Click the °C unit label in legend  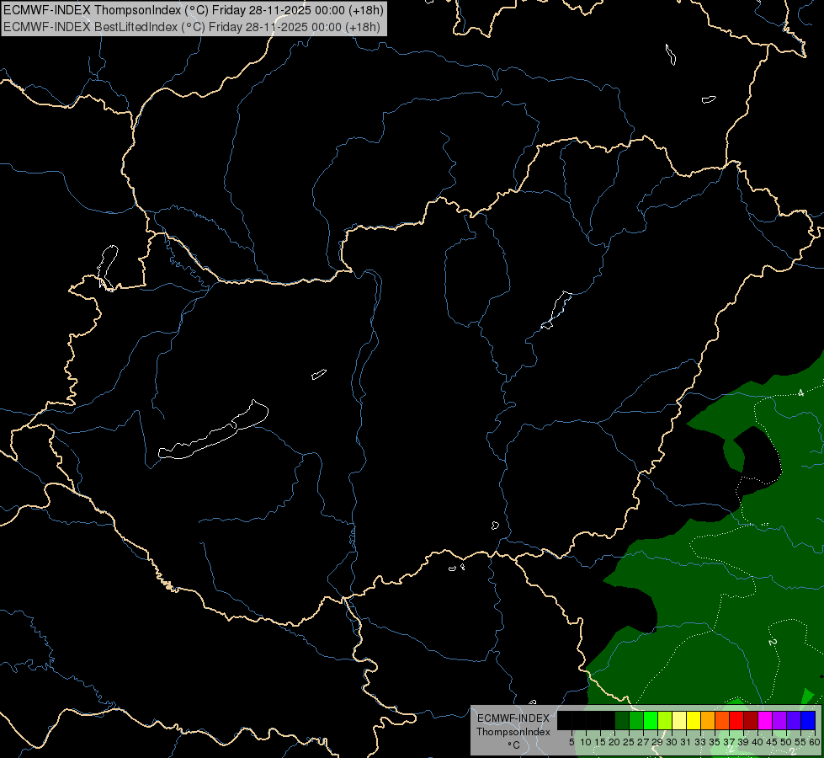(513, 745)
